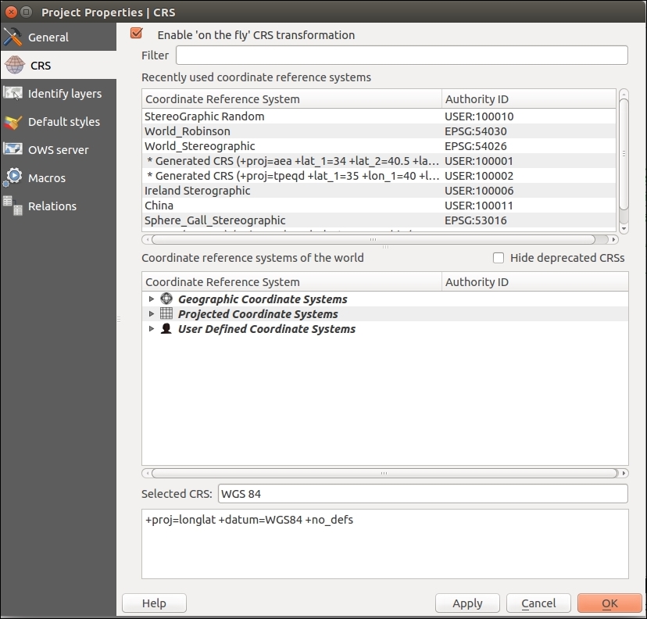Disable 'on the fly' CRS transformation checkbox

[x=138, y=34]
